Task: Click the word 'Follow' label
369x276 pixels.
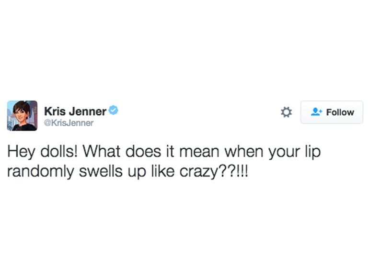Action: coord(340,112)
